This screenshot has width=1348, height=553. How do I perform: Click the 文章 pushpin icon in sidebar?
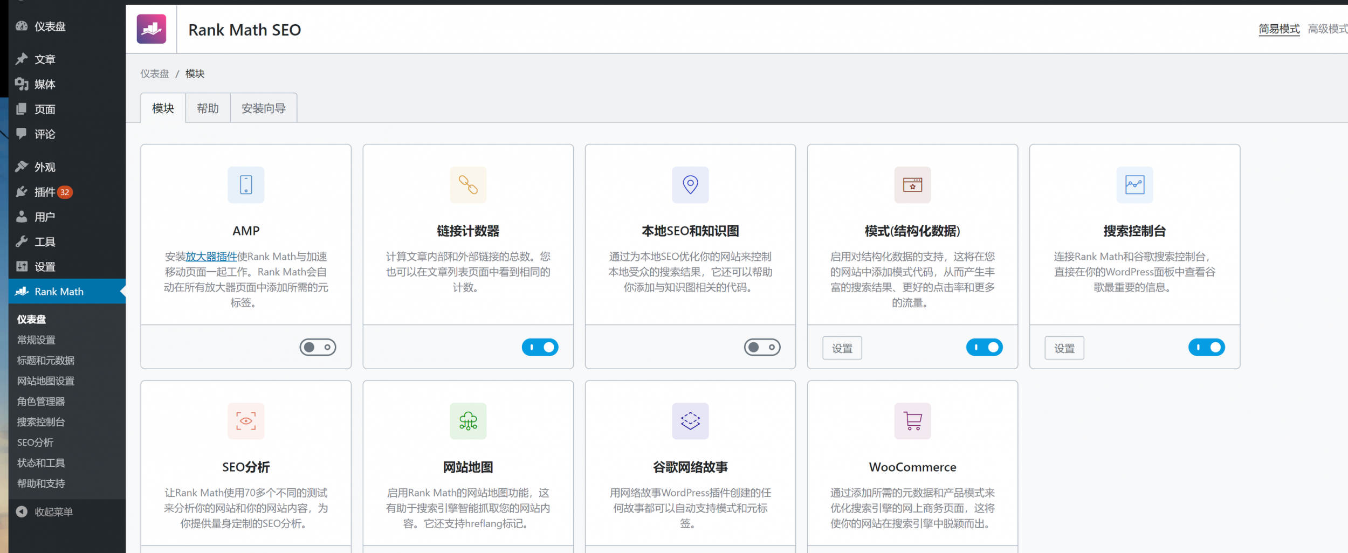pos(22,59)
